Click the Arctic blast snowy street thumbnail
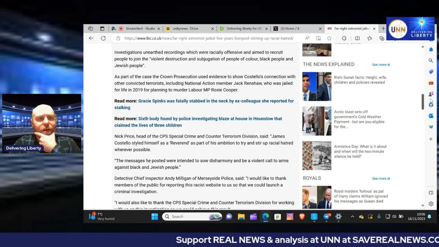Viewport: 439px width, 247px height. pyautogui.click(x=317, y=121)
